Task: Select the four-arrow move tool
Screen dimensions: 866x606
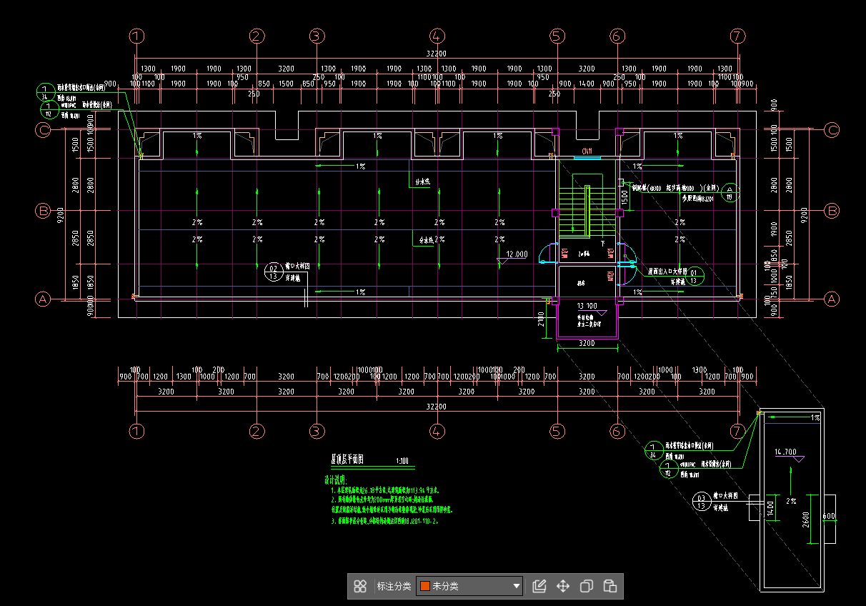Action: point(563,587)
